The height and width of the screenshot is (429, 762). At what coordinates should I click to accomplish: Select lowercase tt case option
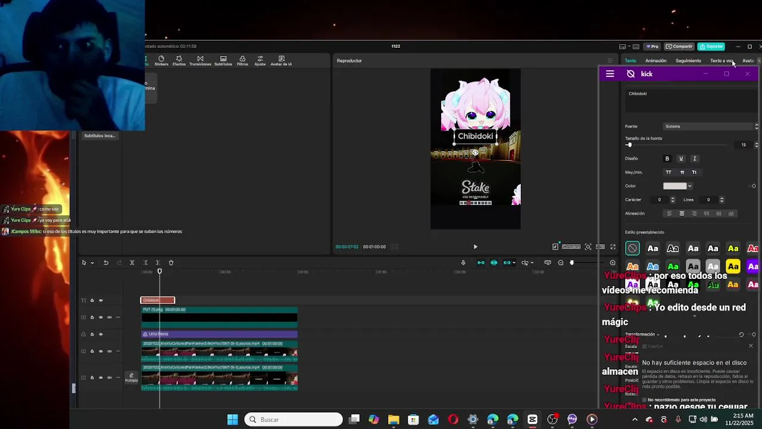pos(682,172)
